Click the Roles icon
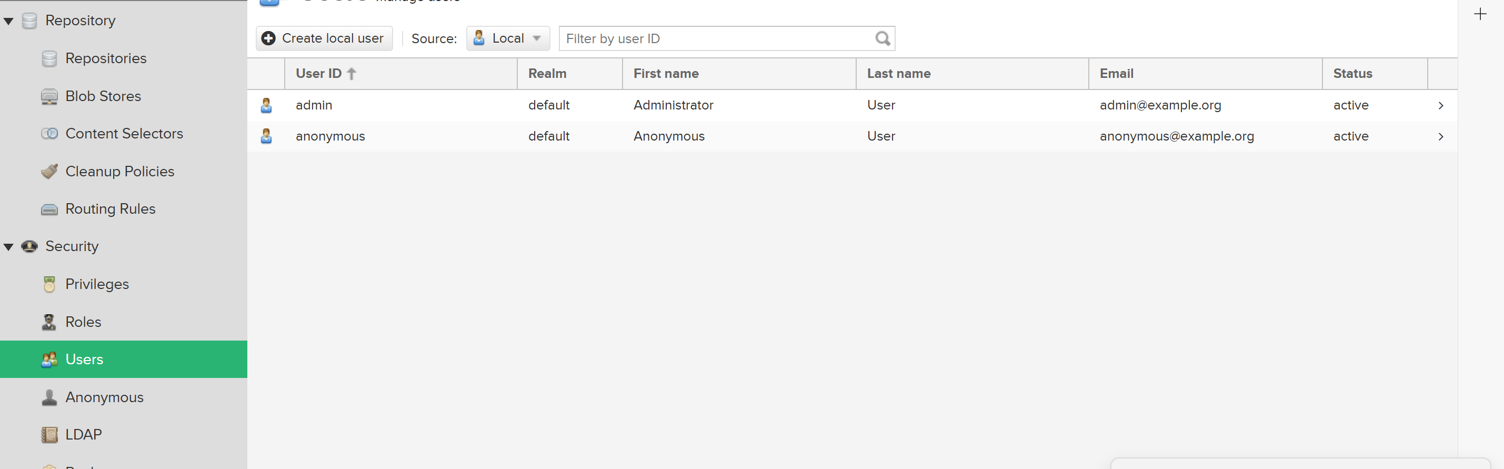Screen dimensions: 1504x469 click(x=49, y=322)
